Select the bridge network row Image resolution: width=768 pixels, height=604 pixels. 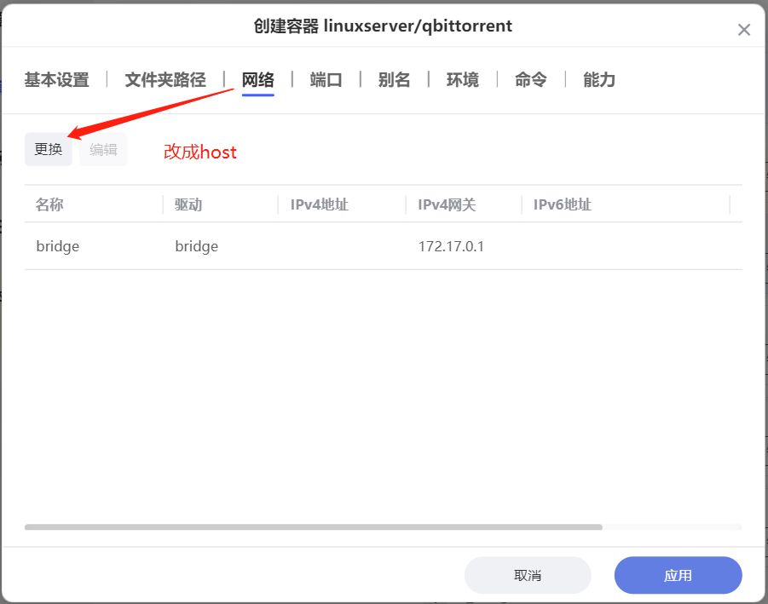point(383,246)
